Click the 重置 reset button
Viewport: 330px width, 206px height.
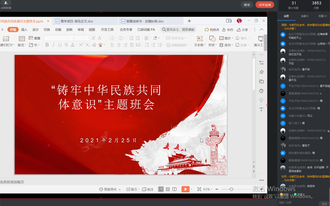35,38
